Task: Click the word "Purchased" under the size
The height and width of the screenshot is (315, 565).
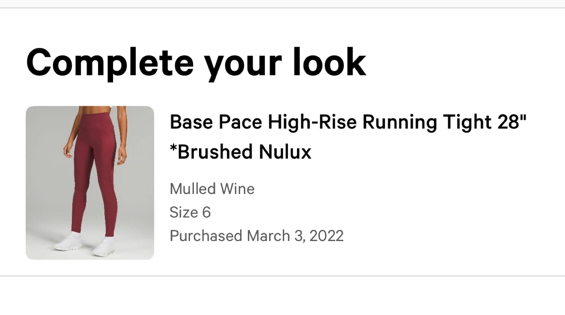Action: point(206,236)
